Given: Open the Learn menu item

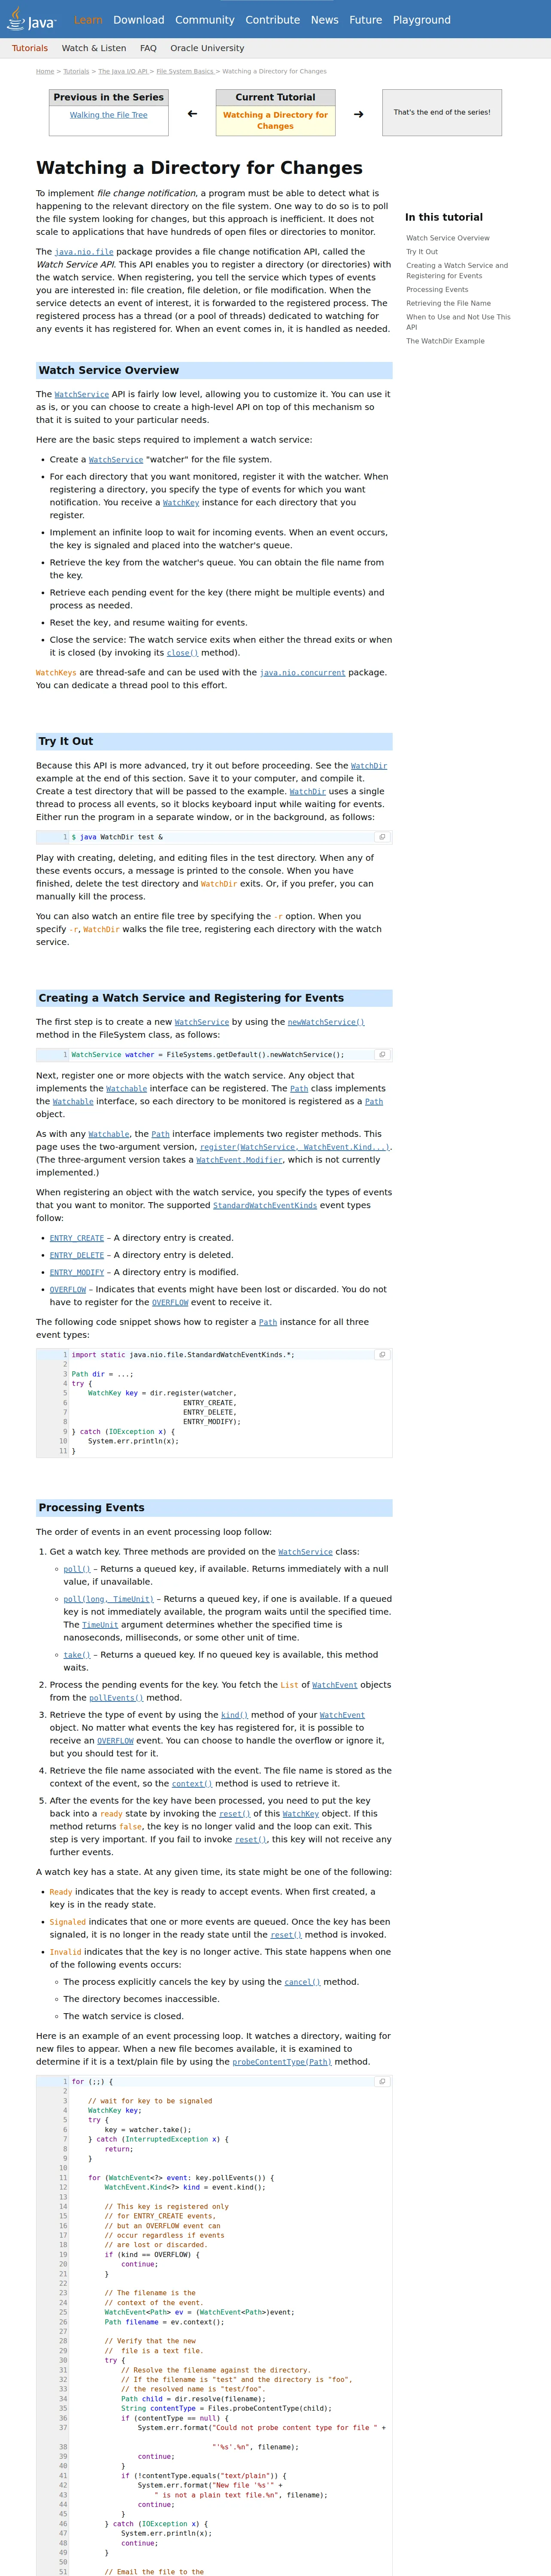Looking at the screenshot, I should 88,20.
